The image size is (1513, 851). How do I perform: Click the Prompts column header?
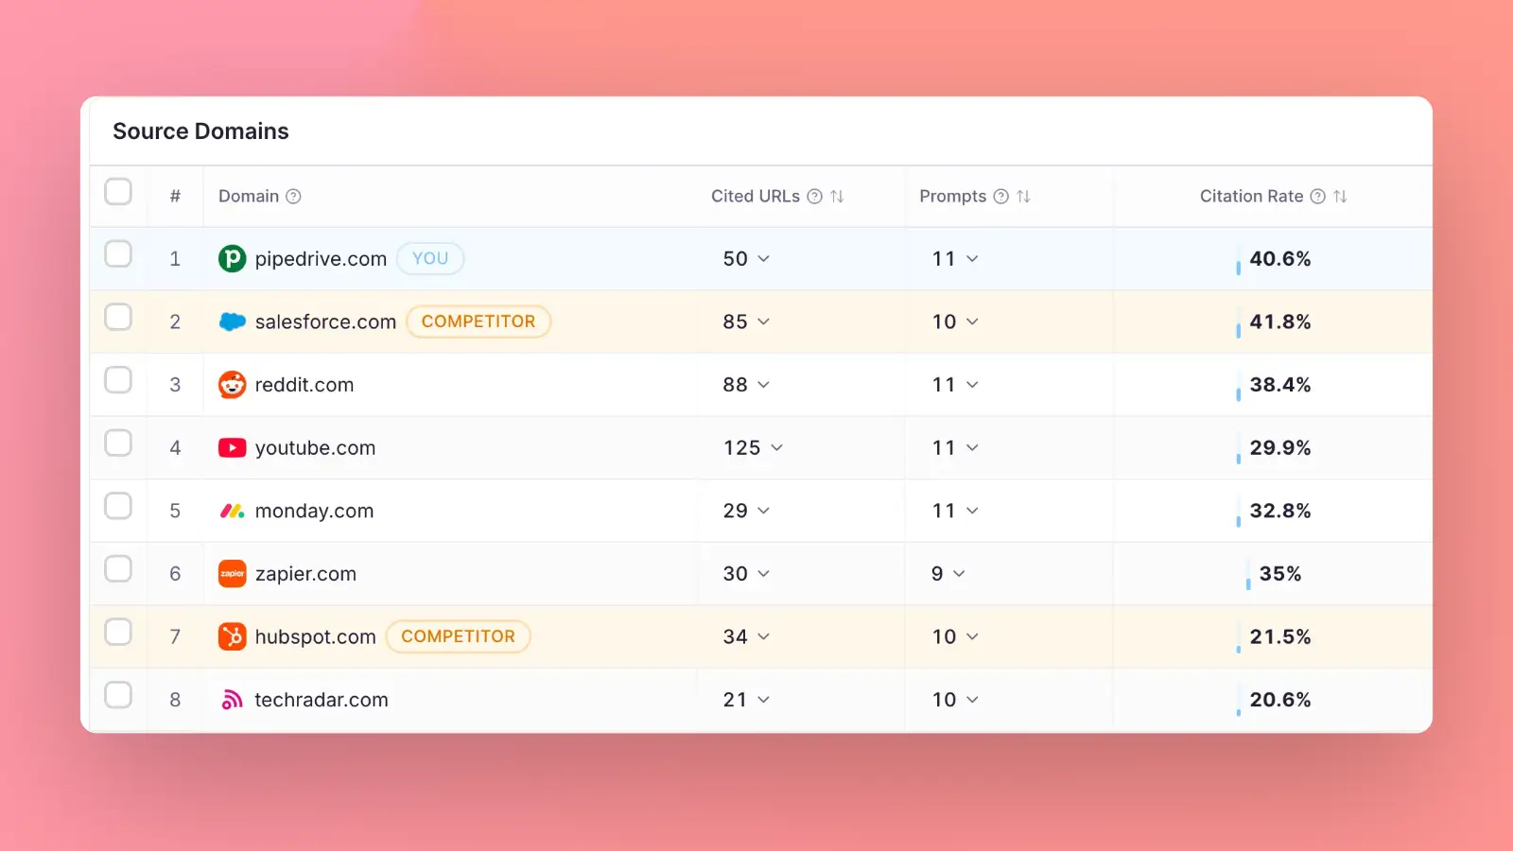pyautogui.click(x=952, y=197)
